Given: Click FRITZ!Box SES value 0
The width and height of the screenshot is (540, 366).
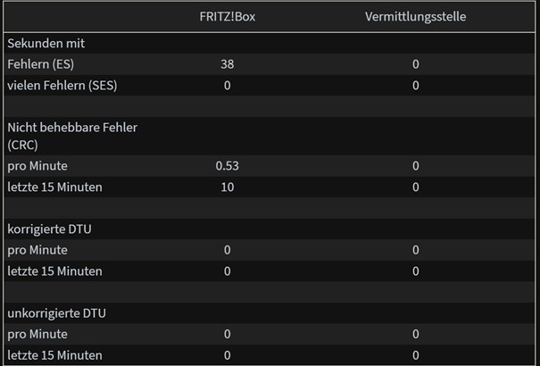Looking at the screenshot, I should pyautogui.click(x=228, y=86).
